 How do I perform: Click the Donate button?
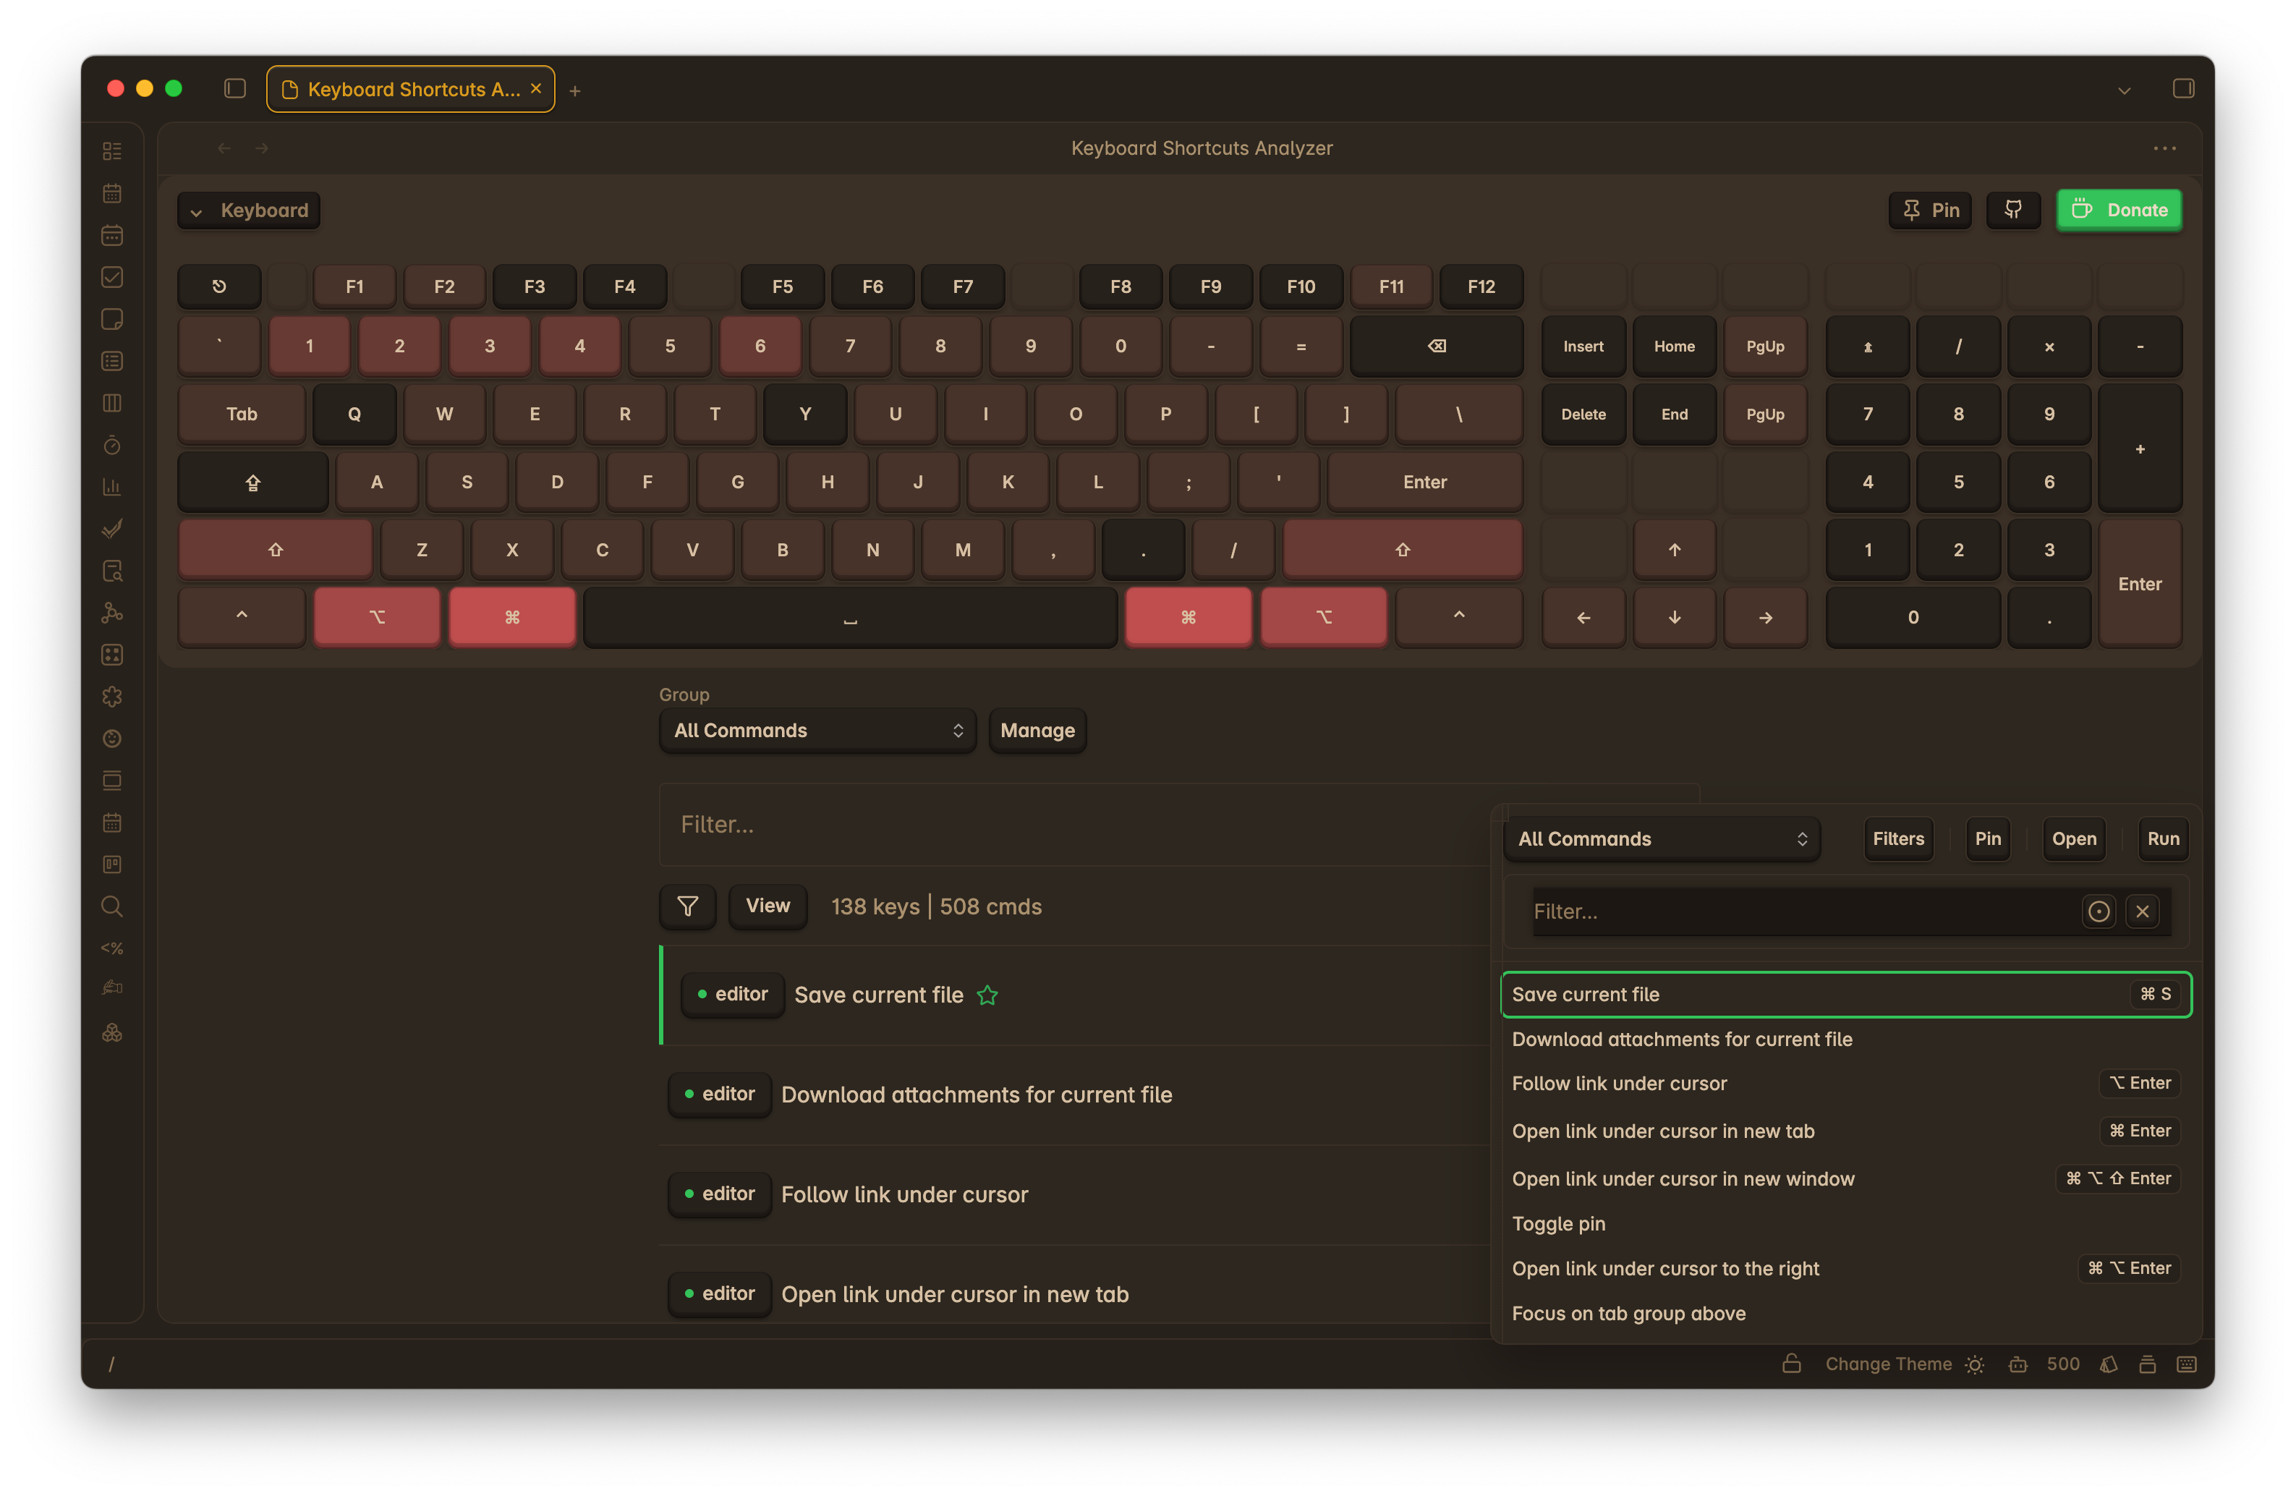click(x=2119, y=209)
